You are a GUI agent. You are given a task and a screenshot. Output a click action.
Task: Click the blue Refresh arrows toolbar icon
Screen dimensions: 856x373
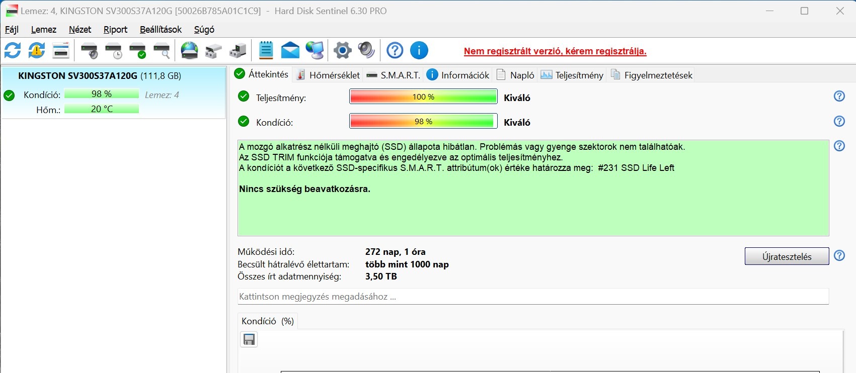click(x=13, y=50)
